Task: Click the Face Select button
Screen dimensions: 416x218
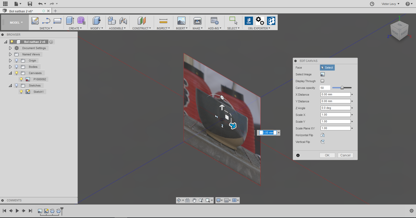Action: (x=327, y=68)
